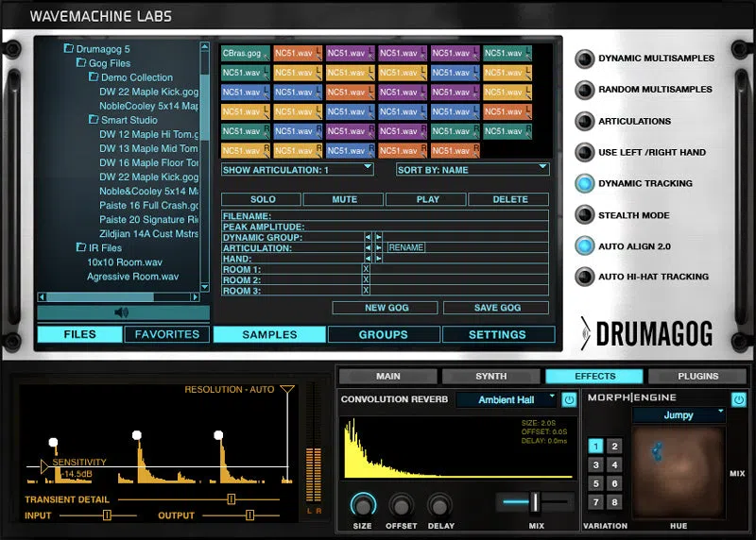This screenshot has height=540, width=756.
Task: Open the Plugins tab
Action: coord(697,376)
